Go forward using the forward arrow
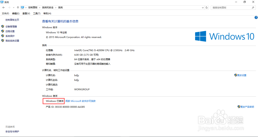258x137 pixels. [x=9, y=7]
